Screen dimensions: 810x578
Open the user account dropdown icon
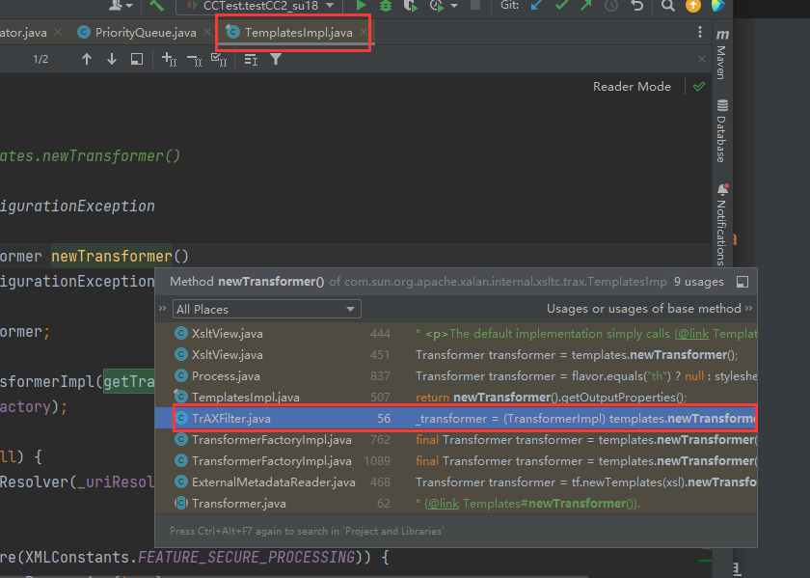(121, 6)
